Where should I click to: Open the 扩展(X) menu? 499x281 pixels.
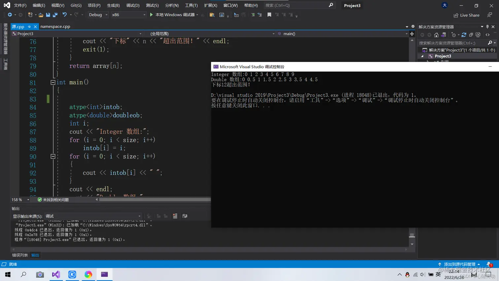(x=211, y=5)
